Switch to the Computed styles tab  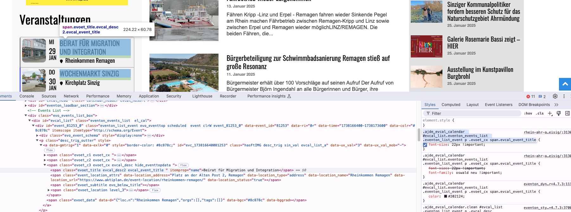pyautogui.click(x=451, y=105)
